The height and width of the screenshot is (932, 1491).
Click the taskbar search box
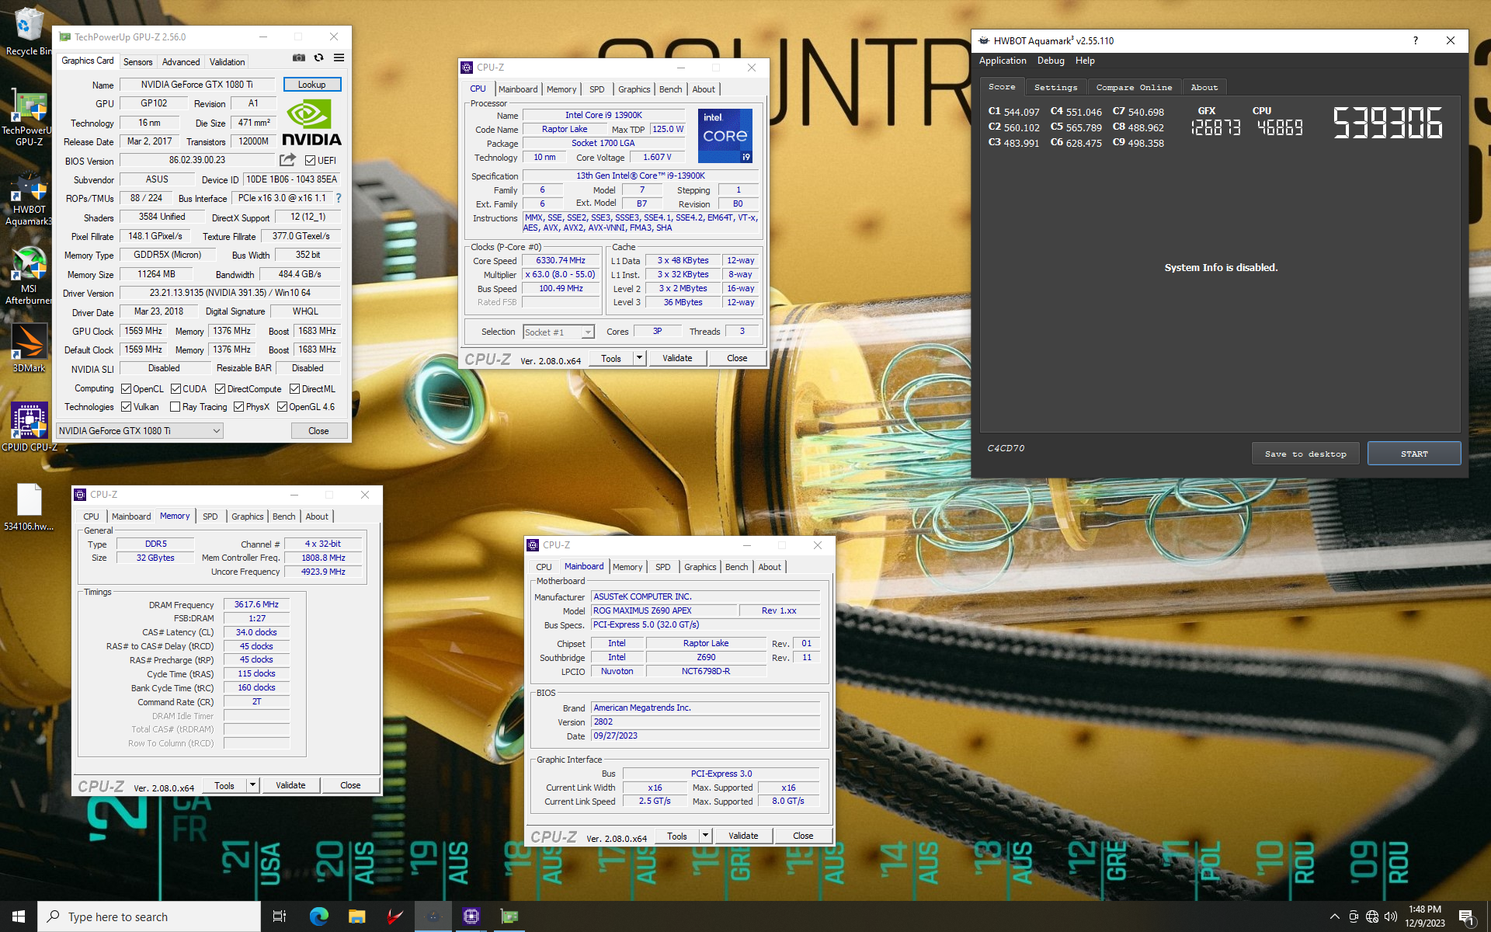[149, 916]
